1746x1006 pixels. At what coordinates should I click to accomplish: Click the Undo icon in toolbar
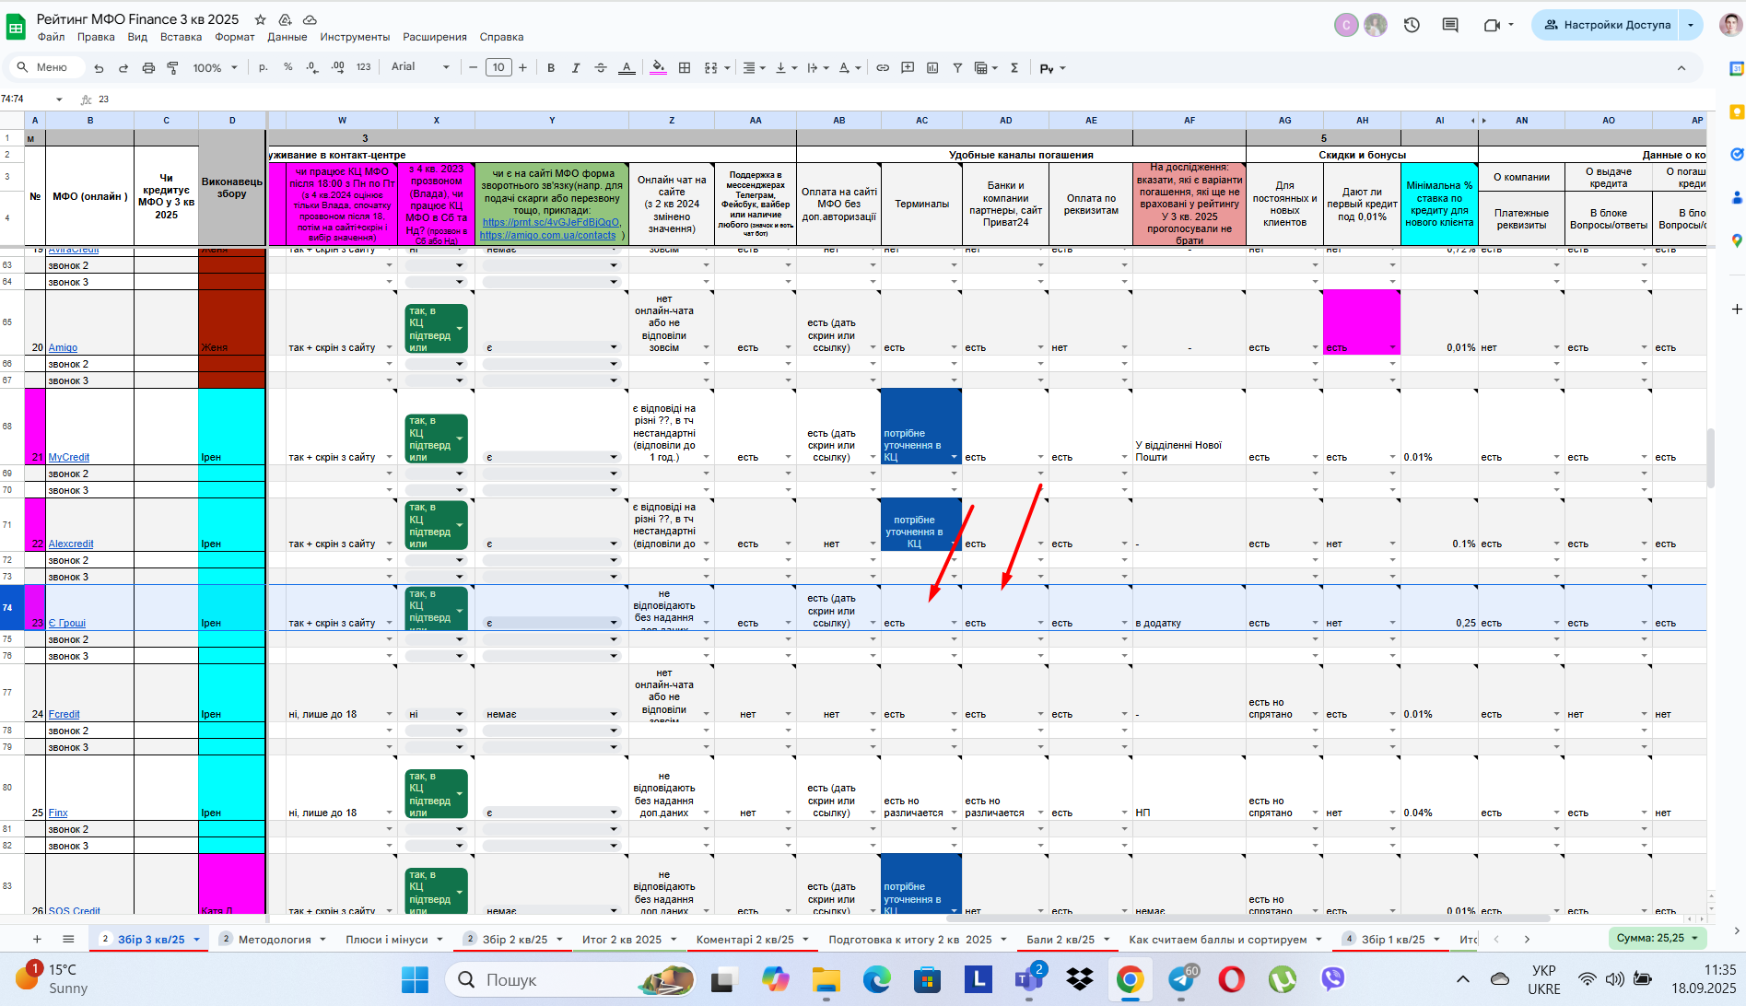pyautogui.click(x=99, y=68)
